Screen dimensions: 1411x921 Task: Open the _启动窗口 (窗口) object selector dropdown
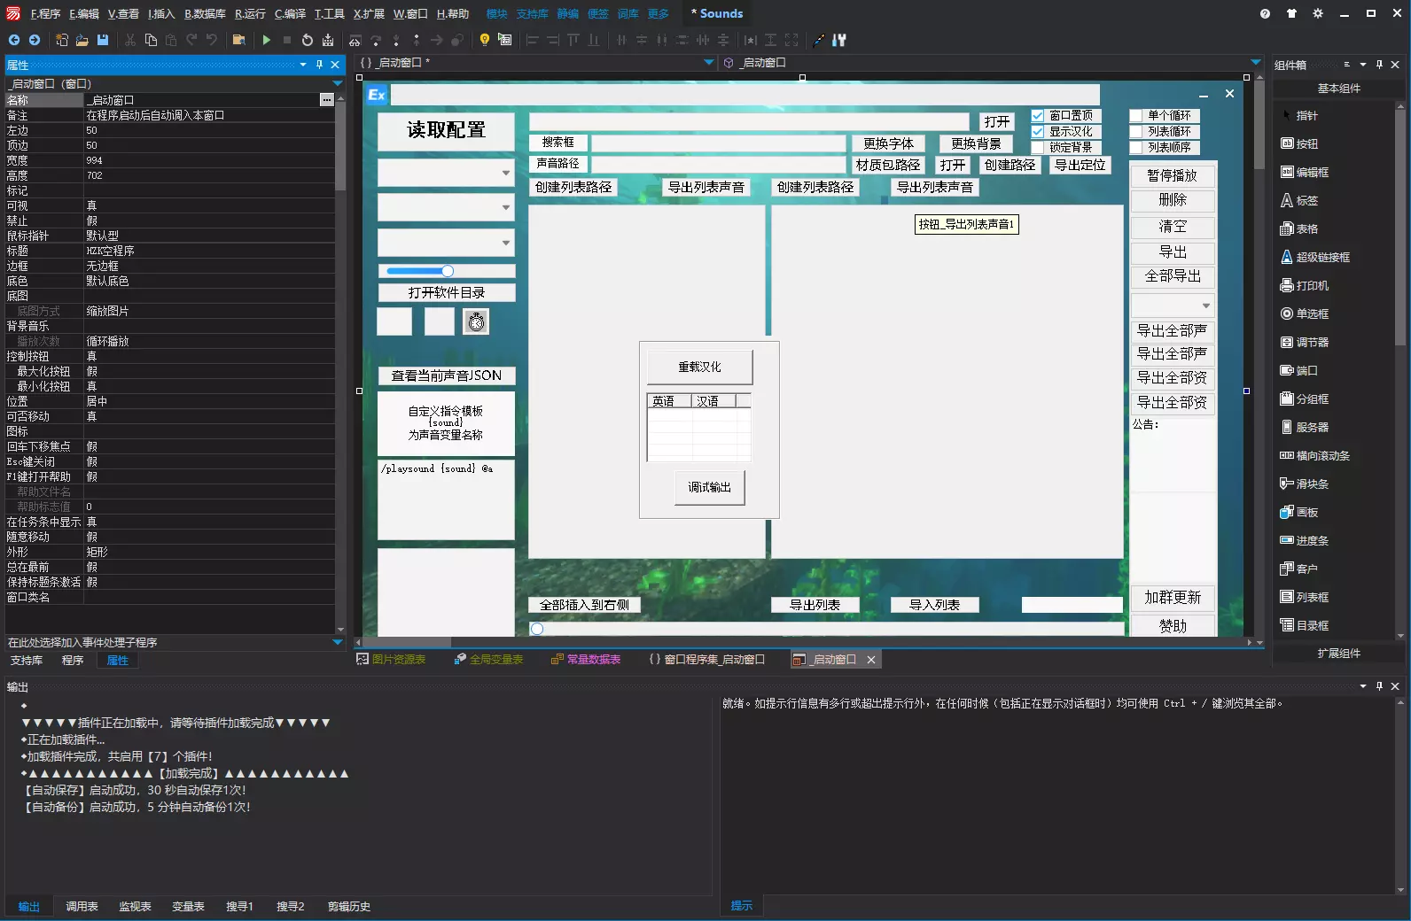click(x=338, y=83)
